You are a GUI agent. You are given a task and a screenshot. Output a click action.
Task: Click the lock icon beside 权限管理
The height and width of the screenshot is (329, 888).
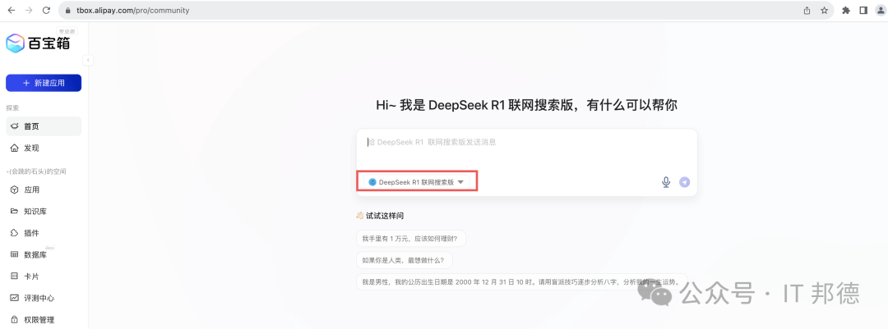click(15, 319)
